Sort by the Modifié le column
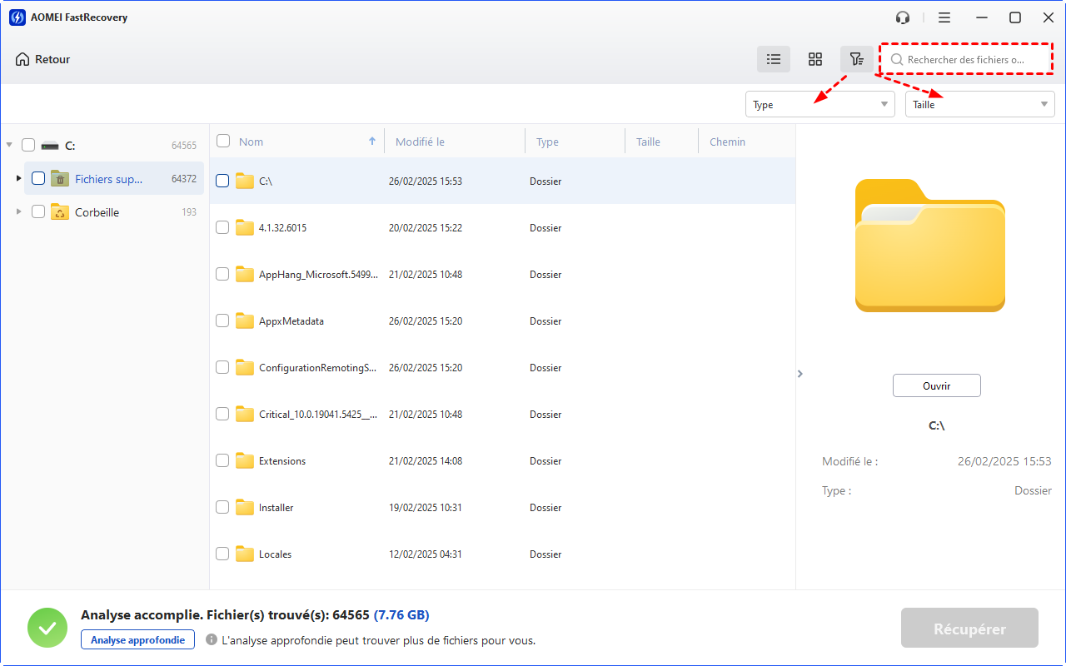The width and height of the screenshot is (1066, 666). pyautogui.click(x=420, y=142)
